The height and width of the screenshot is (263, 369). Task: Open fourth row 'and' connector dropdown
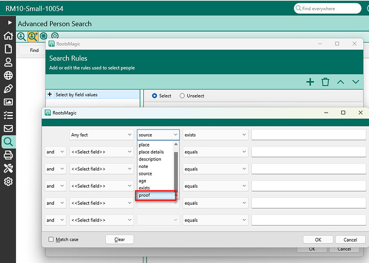coord(55,186)
